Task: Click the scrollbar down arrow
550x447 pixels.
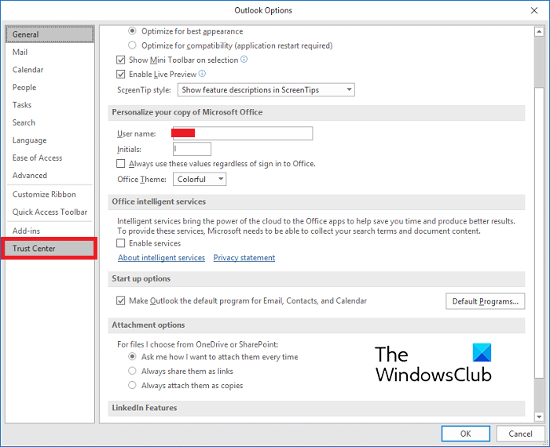Action: [x=539, y=416]
